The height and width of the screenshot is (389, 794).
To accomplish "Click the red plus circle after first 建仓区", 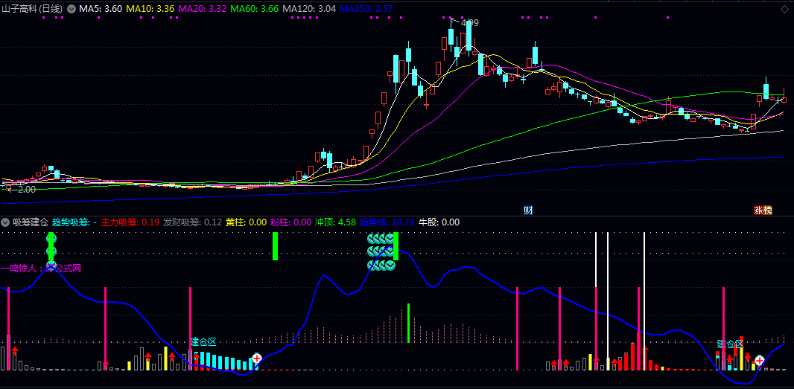I will point(257,359).
